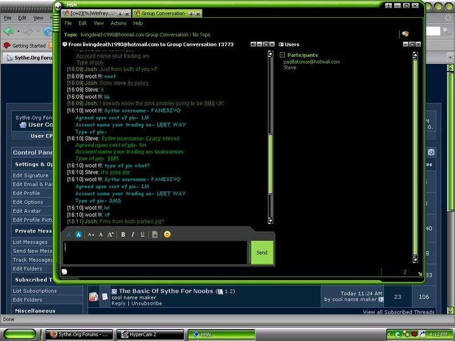The width and height of the screenshot is (455, 341).
Task: Select participant Steve in Users list
Action: pyautogui.click(x=289, y=68)
